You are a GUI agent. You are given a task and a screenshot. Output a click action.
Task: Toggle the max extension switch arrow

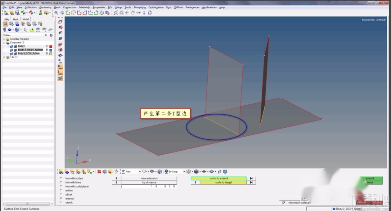[x=116, y=178]
